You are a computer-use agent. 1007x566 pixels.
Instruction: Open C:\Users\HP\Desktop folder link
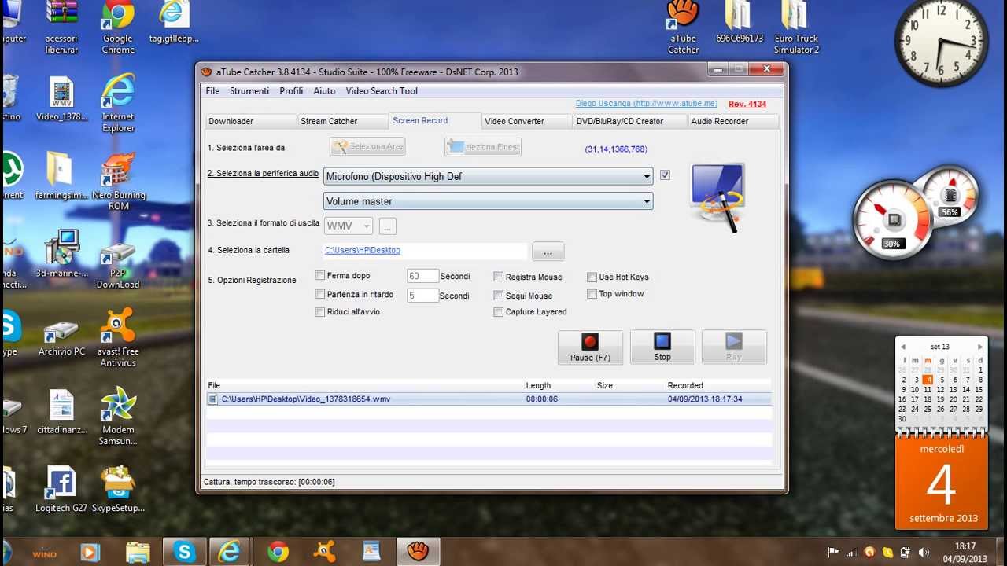tap(363, 250)
